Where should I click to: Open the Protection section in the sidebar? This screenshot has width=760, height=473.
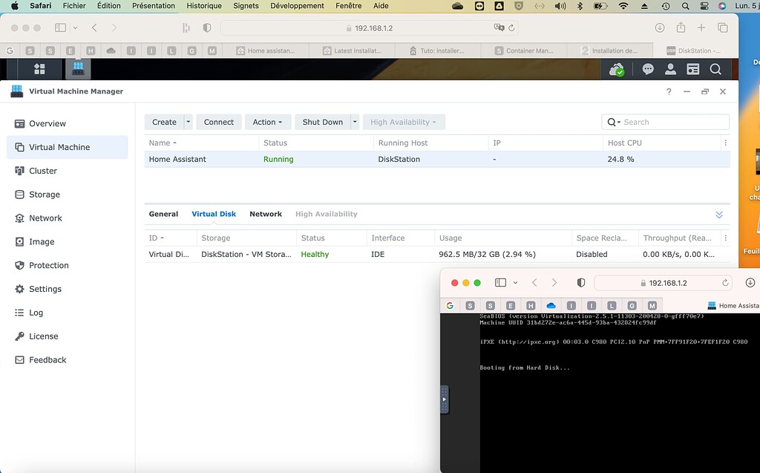point(48,265)
